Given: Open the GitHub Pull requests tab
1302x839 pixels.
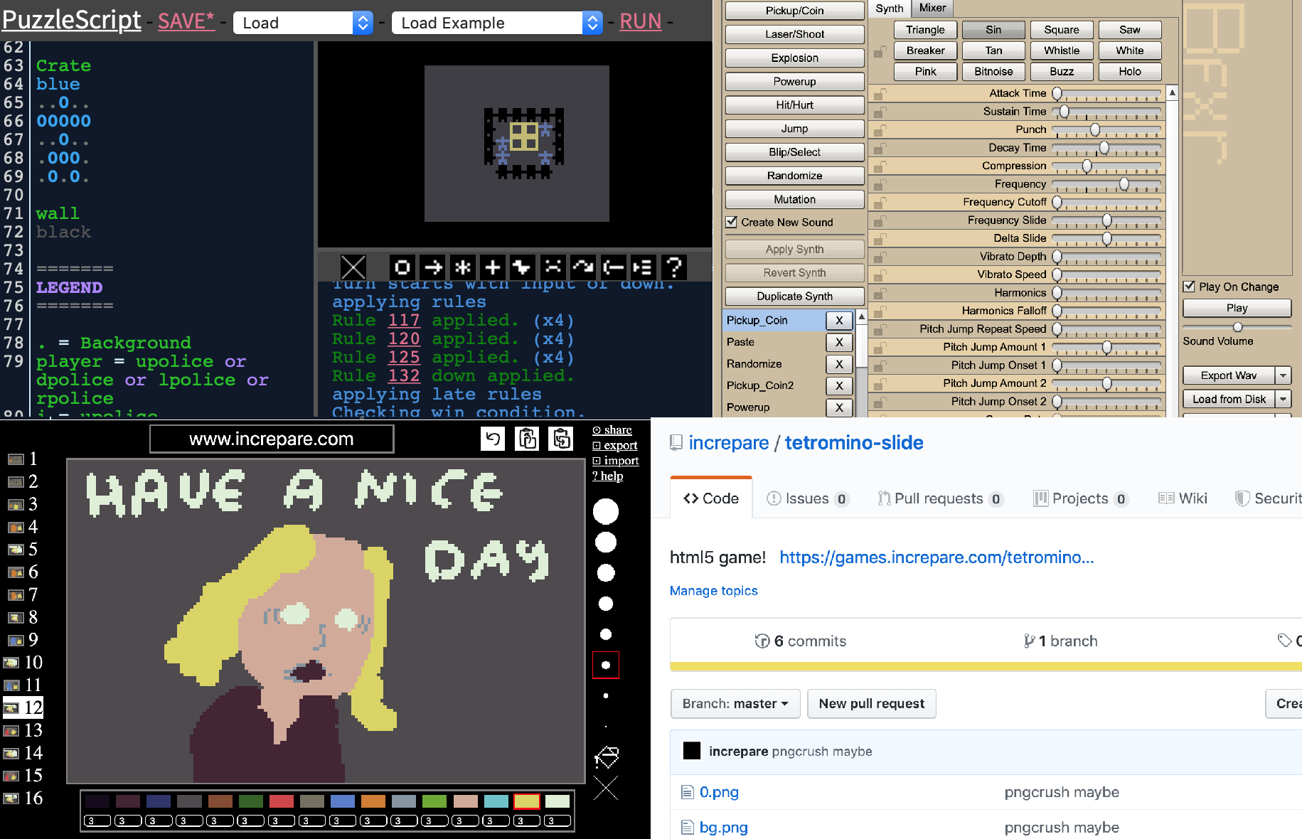Looking at the screenshot, I should (x=940, y=498).
